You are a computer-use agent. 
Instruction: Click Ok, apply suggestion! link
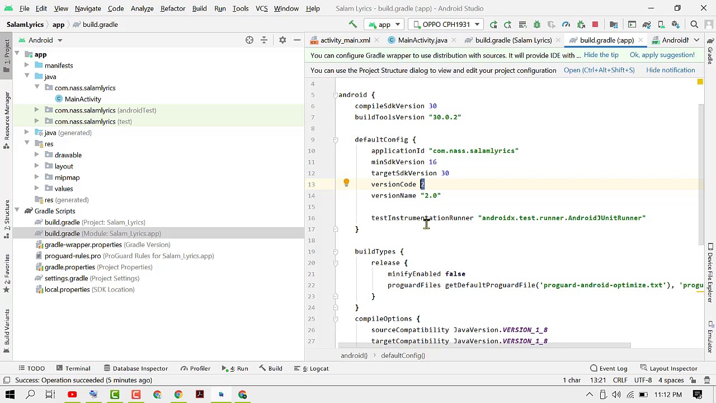coord(662,55)
